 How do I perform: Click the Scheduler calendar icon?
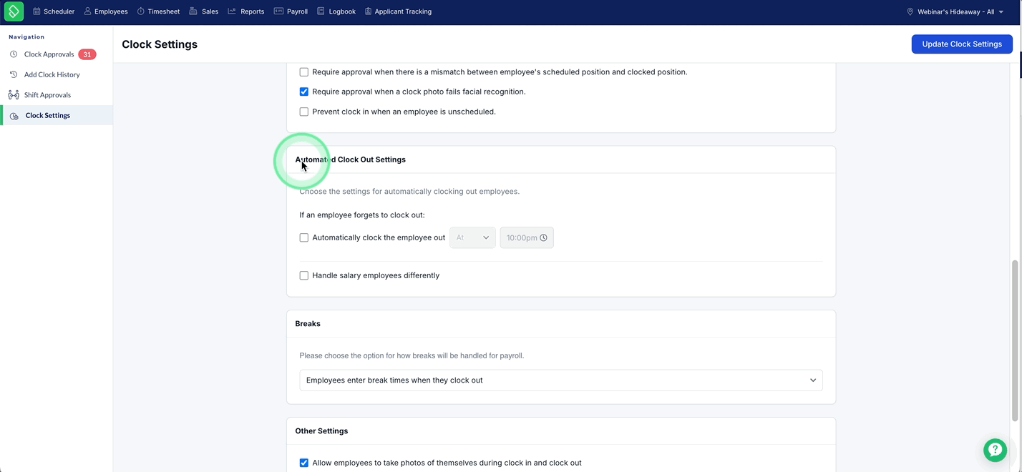coord(36,11)
